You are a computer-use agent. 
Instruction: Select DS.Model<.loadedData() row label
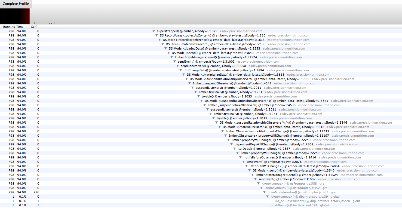[x=214, y=48]
